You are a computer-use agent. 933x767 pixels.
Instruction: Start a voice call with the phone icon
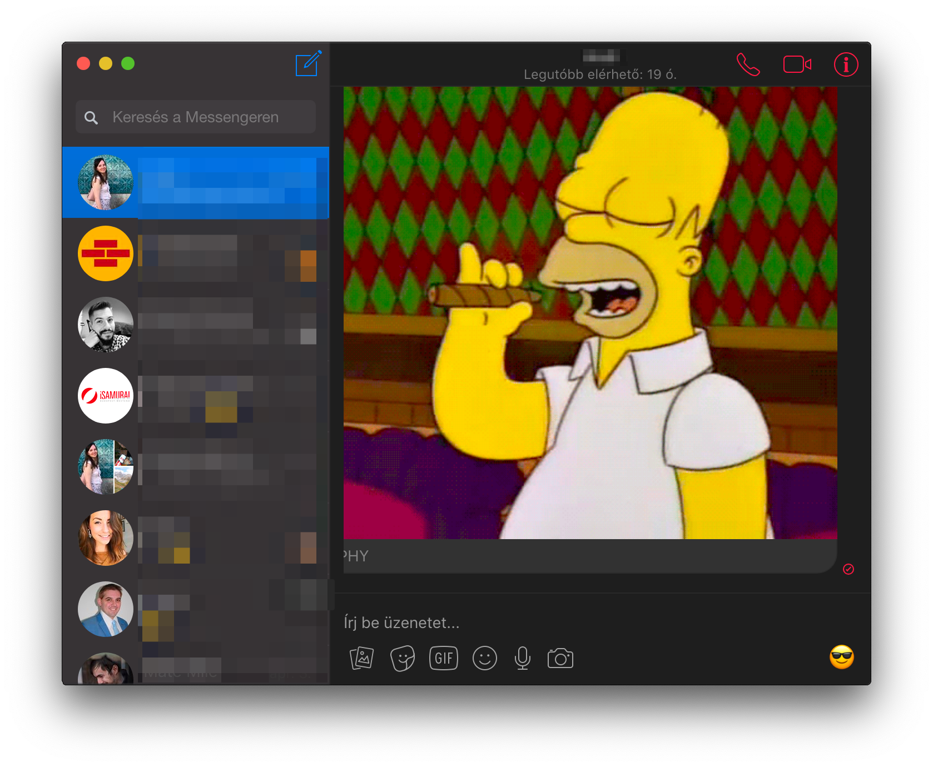point(748,64)
